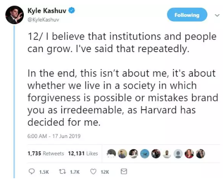This screenshot has height=181, width=223.
Task: Click the 12K like count
Action: pyautogui.click(x=105, y=172)
